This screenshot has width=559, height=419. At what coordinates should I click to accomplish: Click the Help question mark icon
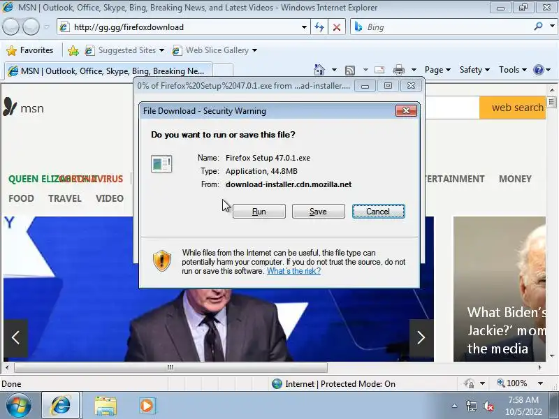(x=538, y=70)
